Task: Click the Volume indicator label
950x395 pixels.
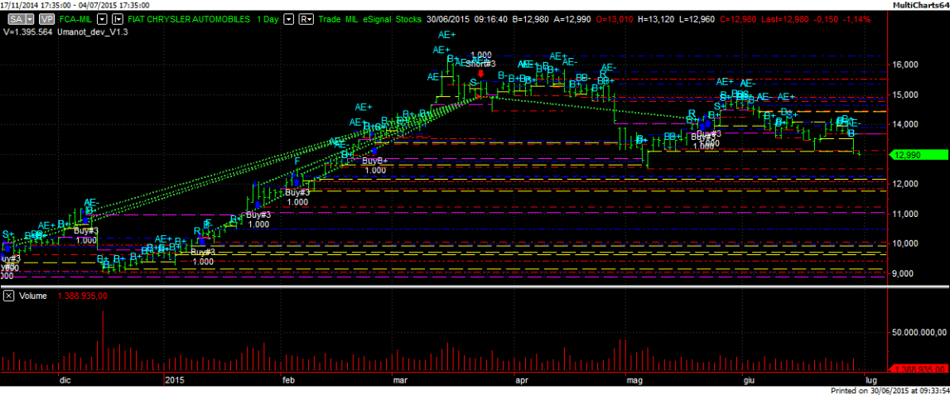Action: click(x=32, y=295)
